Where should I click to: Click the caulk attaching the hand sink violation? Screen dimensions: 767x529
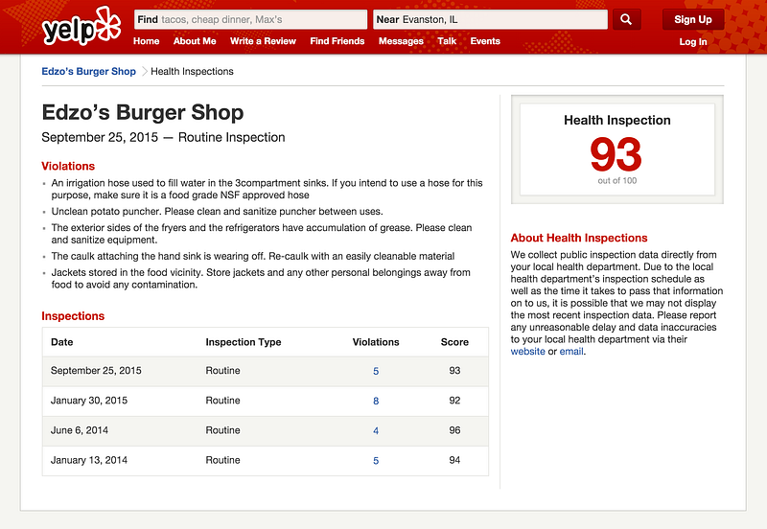tap(253, 256)
